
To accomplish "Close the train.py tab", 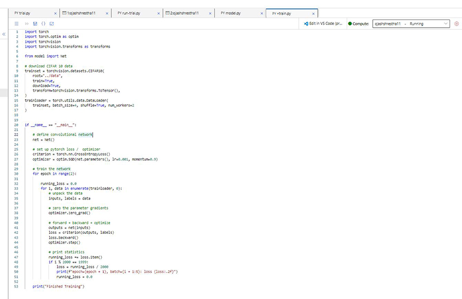I will 314,13.
